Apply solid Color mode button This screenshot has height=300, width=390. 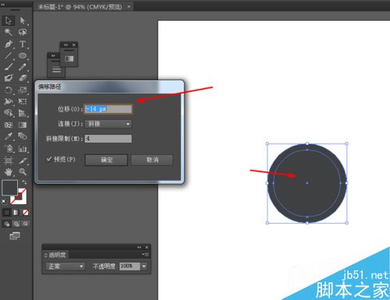coord(7,213)
